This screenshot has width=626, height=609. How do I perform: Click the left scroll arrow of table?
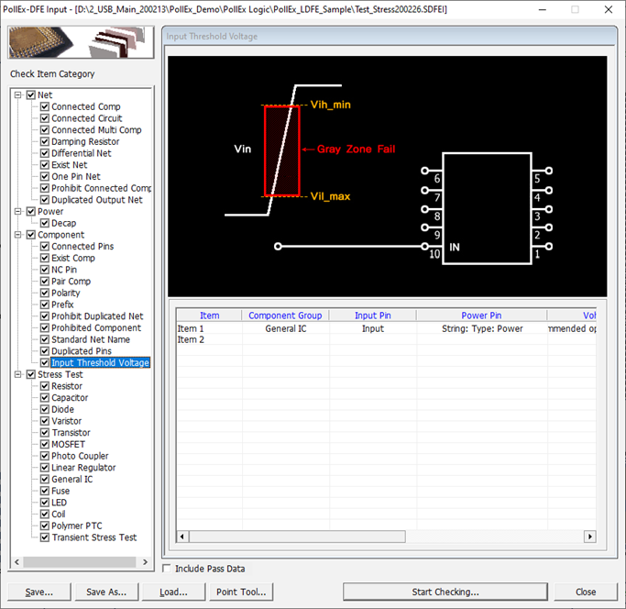pos(181,537)
